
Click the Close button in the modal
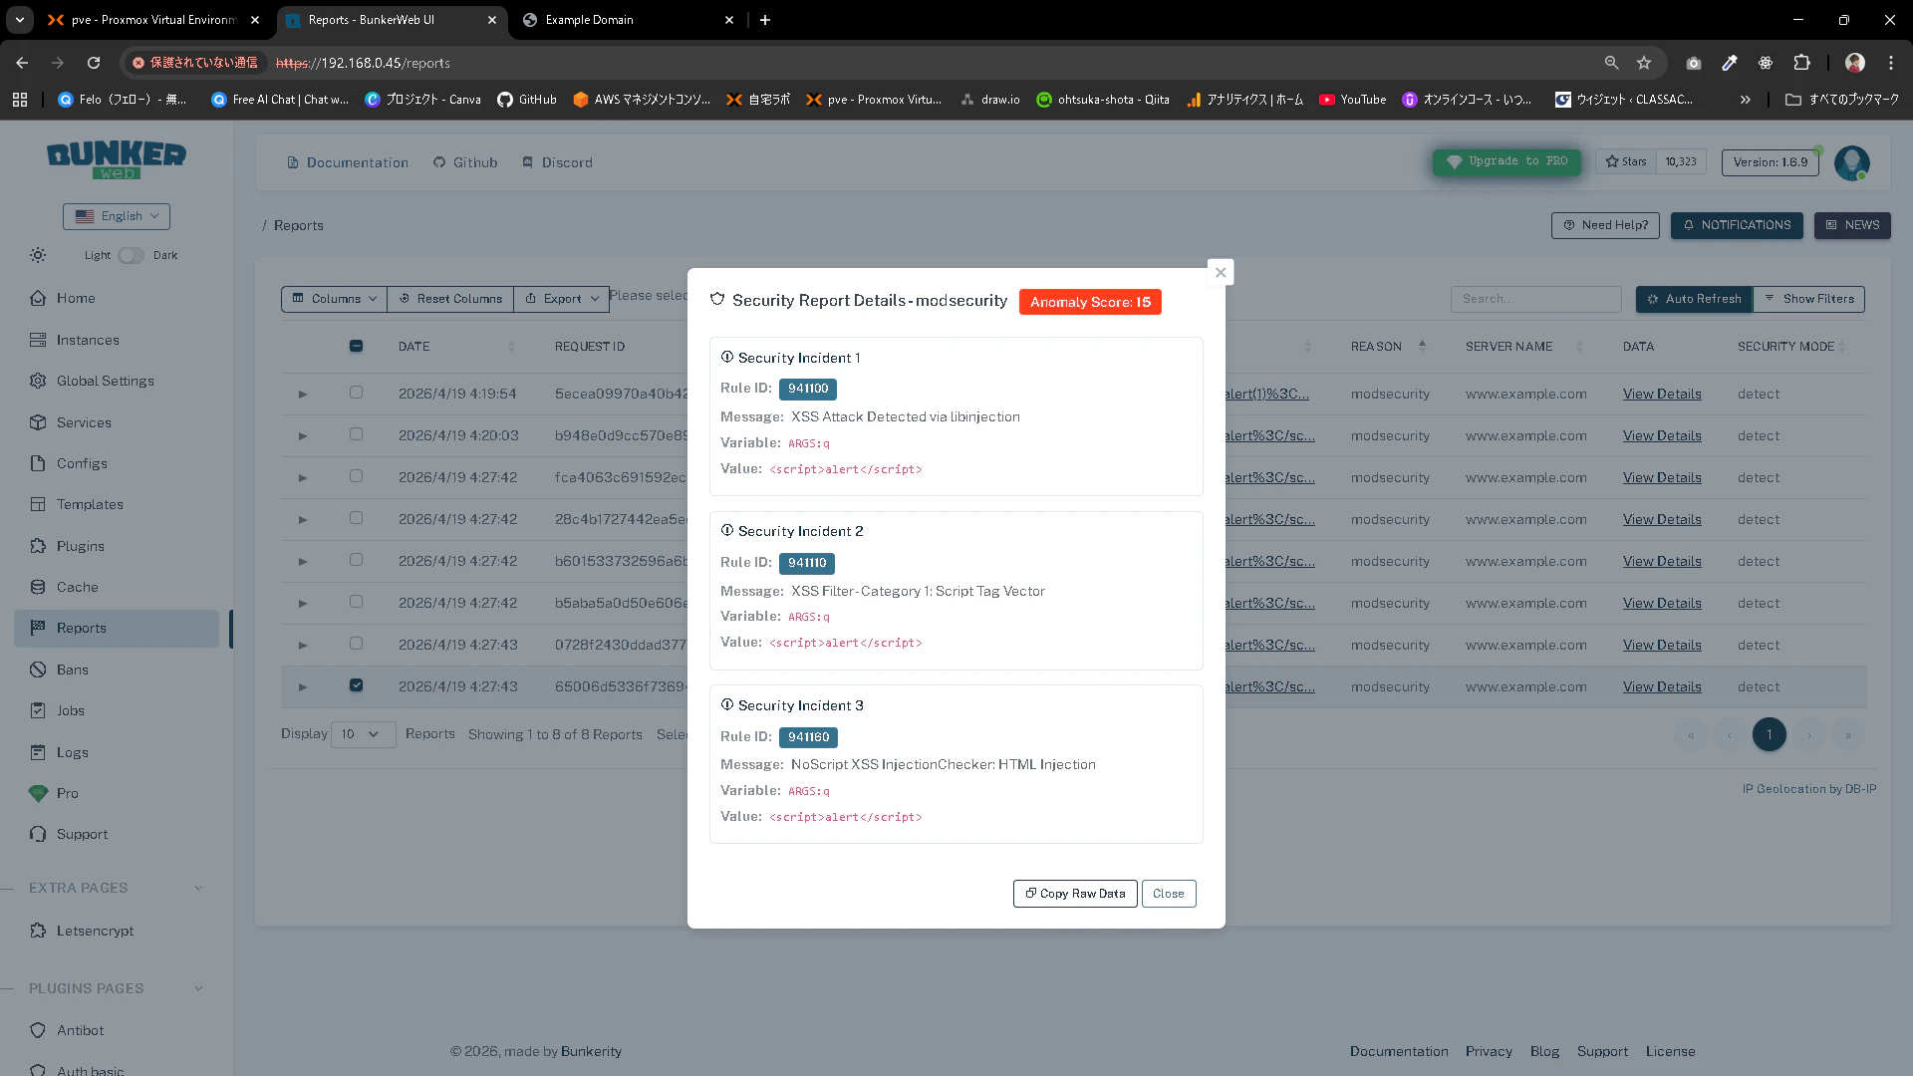click(1169, 894)
